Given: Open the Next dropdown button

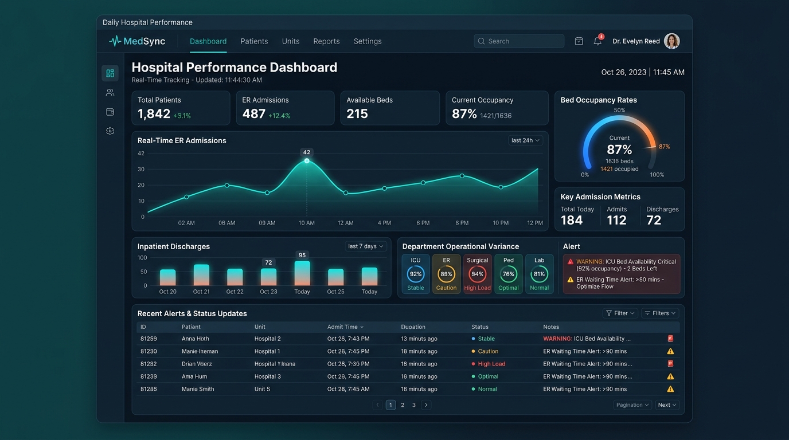Looking at the screenshot, I should click(x=667, y=405).
